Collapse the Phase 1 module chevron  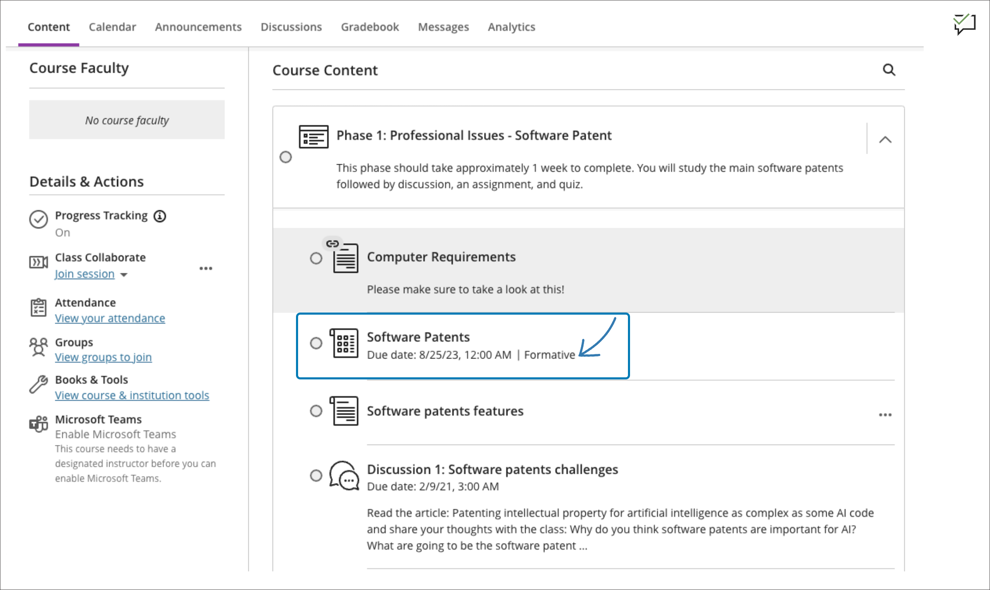[x=885, y=140]
